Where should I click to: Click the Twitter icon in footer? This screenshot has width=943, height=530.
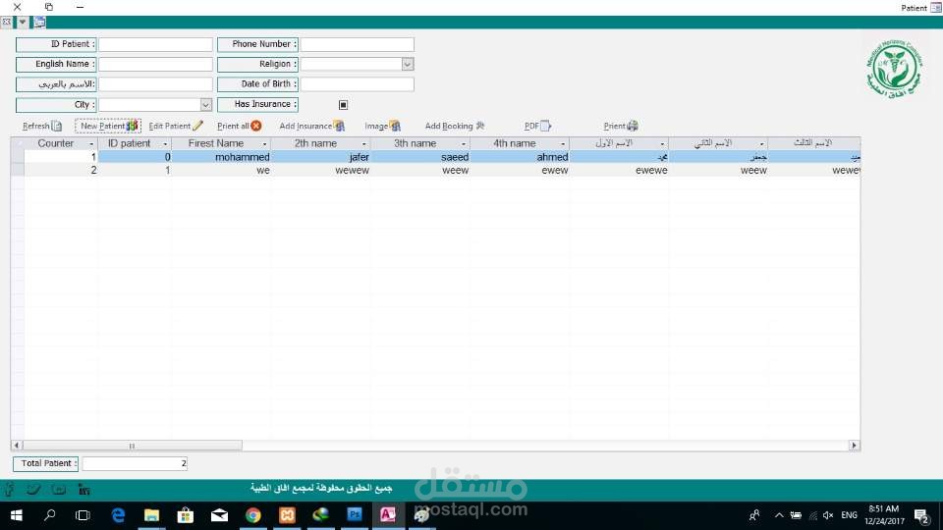tap(33, 490)
